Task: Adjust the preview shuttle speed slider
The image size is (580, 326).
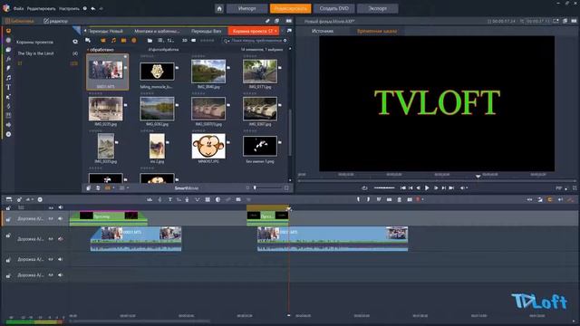Action: (384, 188)
